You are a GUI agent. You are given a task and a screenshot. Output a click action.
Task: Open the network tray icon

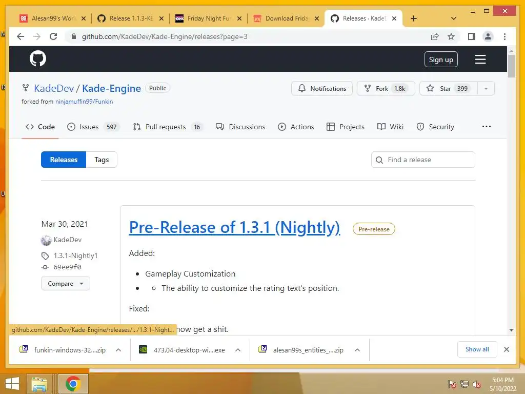[x=465, y=384]
